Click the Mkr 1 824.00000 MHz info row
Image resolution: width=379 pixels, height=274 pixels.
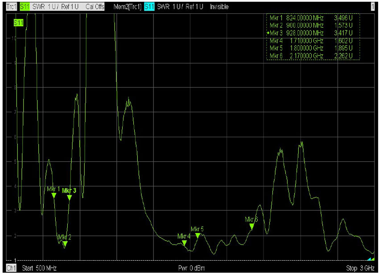coord(311,18)
